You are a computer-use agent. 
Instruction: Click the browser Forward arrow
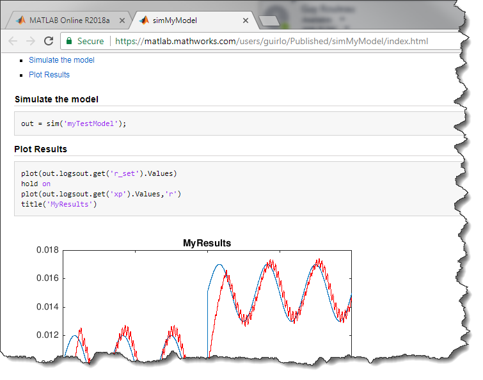click(x=31, y=41)
